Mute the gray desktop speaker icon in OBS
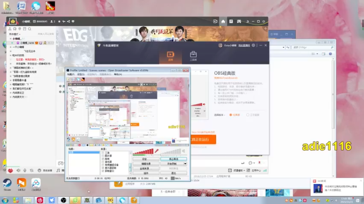Screen dimensions: 364x204 [183, 151]
